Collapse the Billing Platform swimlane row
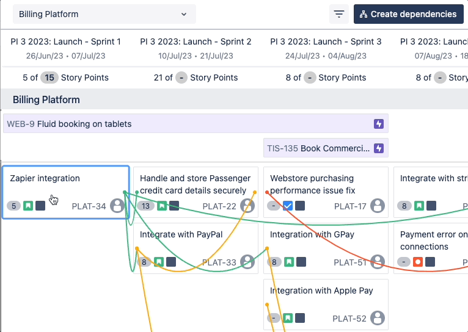468x332 pixels. [46, 99]
